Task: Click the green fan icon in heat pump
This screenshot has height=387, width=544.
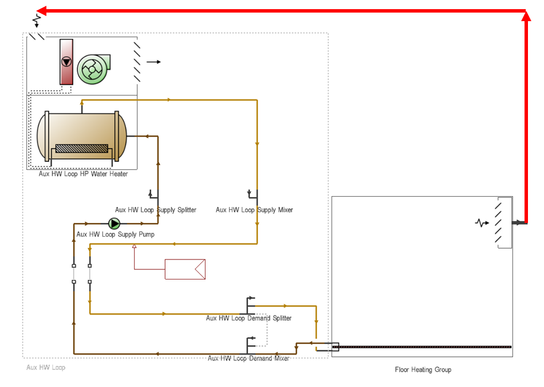Action: (93, 69)
